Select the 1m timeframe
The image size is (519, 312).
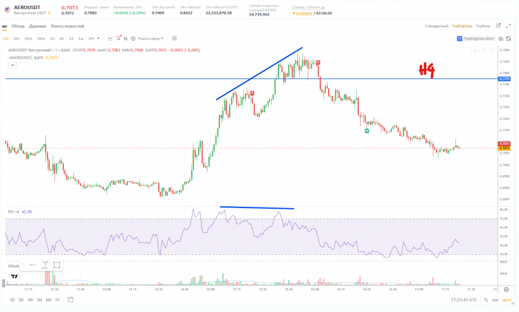tap(6, 38)
